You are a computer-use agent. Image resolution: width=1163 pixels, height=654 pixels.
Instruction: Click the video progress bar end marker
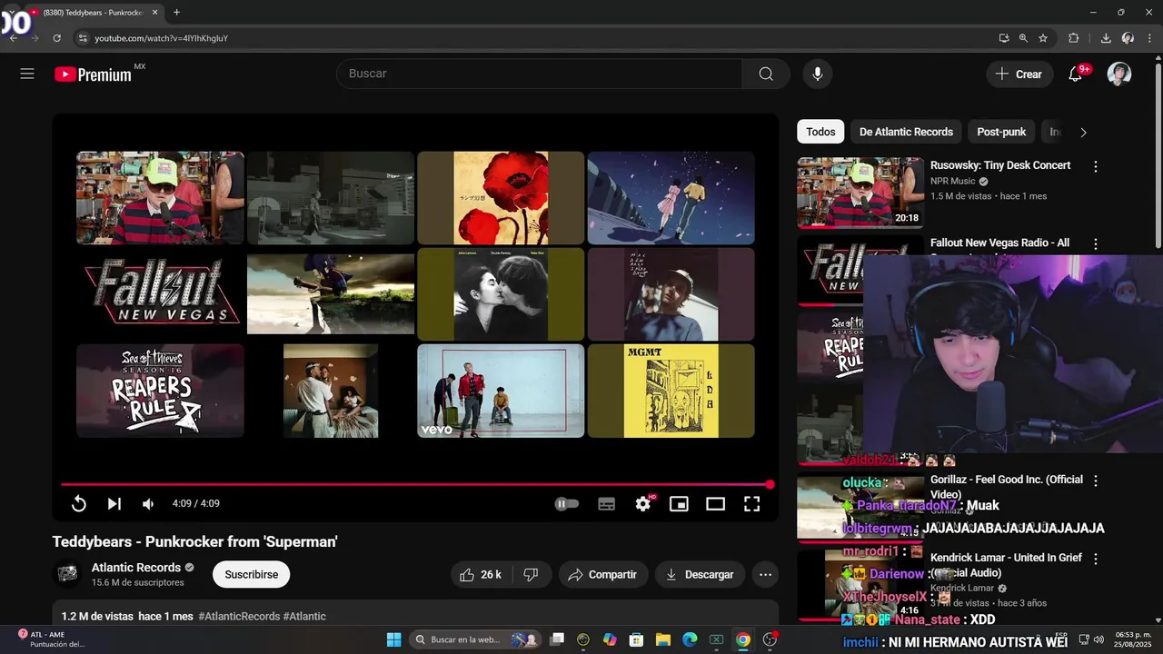click(770, 484)
